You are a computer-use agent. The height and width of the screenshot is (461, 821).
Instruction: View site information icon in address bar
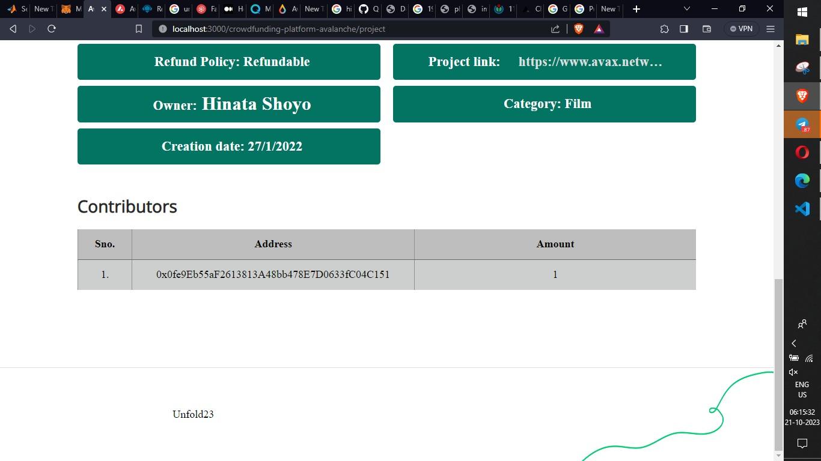pos(162,29)
